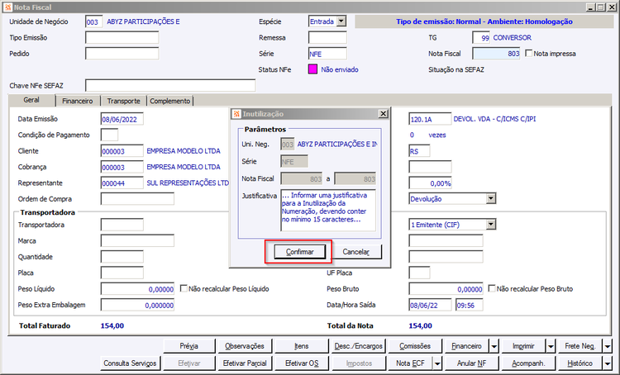The height and width of the screenshot is (375, 620).
Task: Switch to the Geral tab
Action: pyautogui.click(x=31, y=100)
